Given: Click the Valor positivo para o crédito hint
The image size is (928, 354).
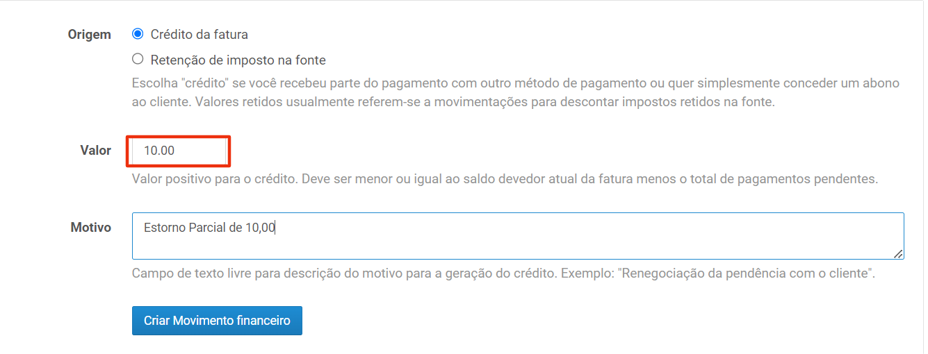Looking at the screenshot, I should (505, 179).
